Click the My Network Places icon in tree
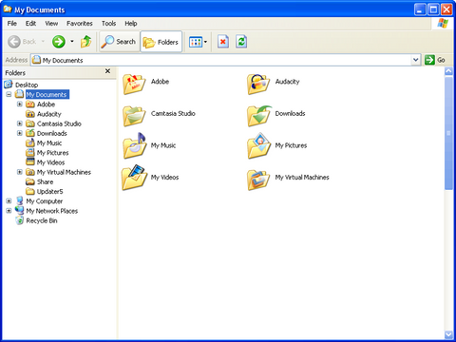The width and height of the screenshot is (456, 342). tap(20, 210)
